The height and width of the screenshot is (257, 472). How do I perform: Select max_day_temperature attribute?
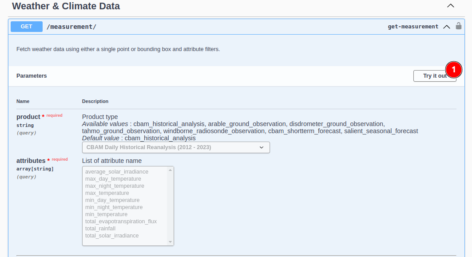click(113, 179)
